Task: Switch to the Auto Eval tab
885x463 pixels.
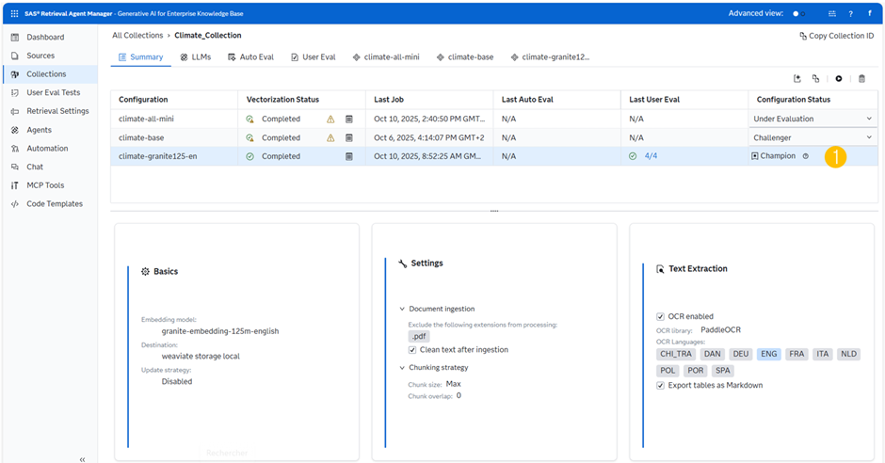Action: [250, 56]
